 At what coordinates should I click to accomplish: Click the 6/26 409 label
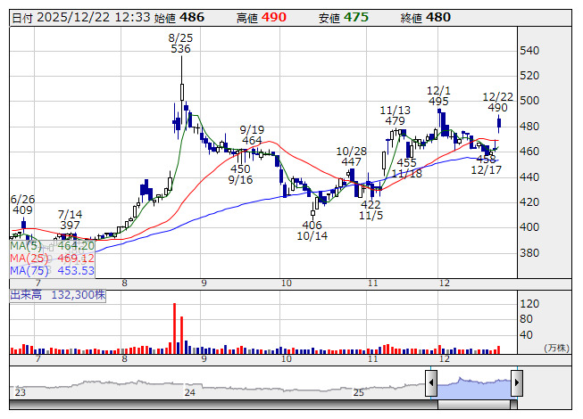[x=22, y=205]
